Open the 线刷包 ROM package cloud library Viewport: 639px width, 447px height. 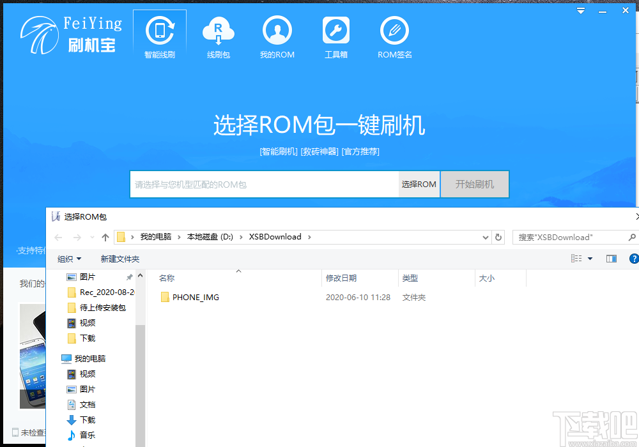point(219,35)
